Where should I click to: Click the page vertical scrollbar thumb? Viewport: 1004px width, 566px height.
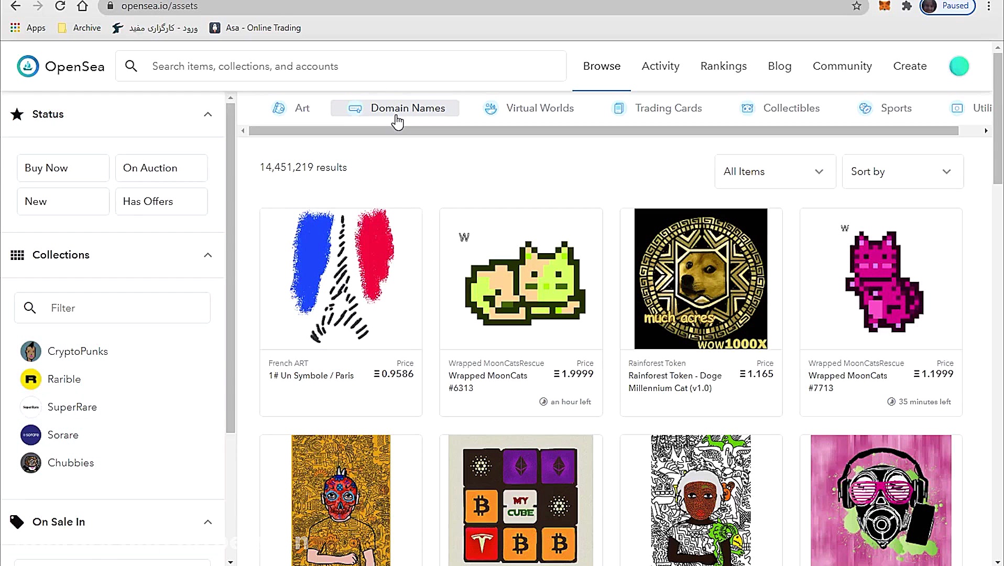click(998, 118)
